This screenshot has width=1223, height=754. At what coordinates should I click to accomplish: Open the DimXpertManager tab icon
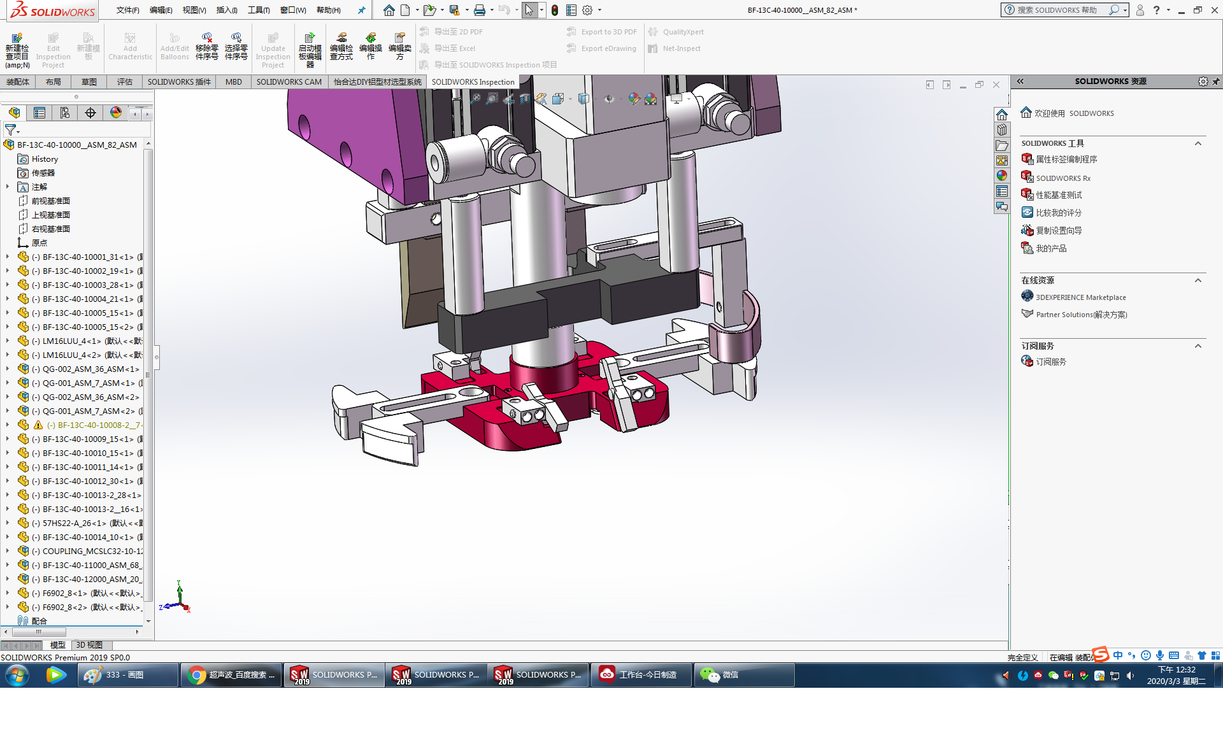(90, 113)
